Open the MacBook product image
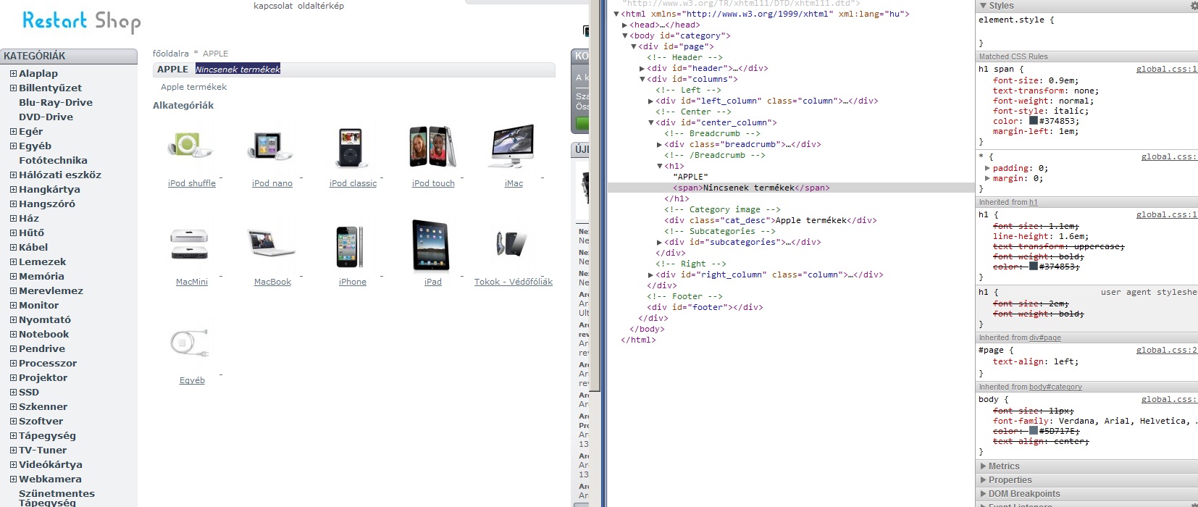Screen dimensions: 1198x507 tap(271, 243)
